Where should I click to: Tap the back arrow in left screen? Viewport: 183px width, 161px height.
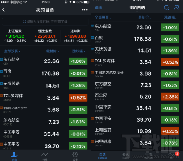(4, 10)
